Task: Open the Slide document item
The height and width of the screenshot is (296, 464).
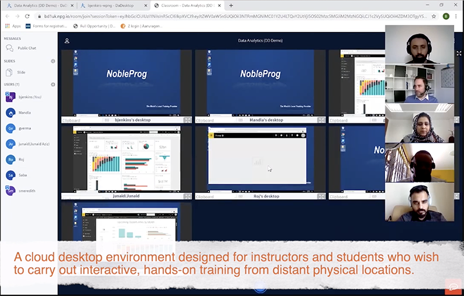Action: (16, 72)
